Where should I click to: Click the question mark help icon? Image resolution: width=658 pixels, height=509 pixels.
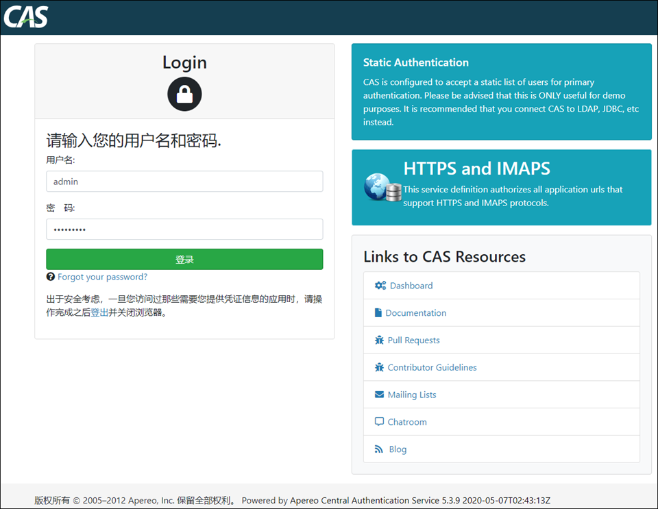51,277
